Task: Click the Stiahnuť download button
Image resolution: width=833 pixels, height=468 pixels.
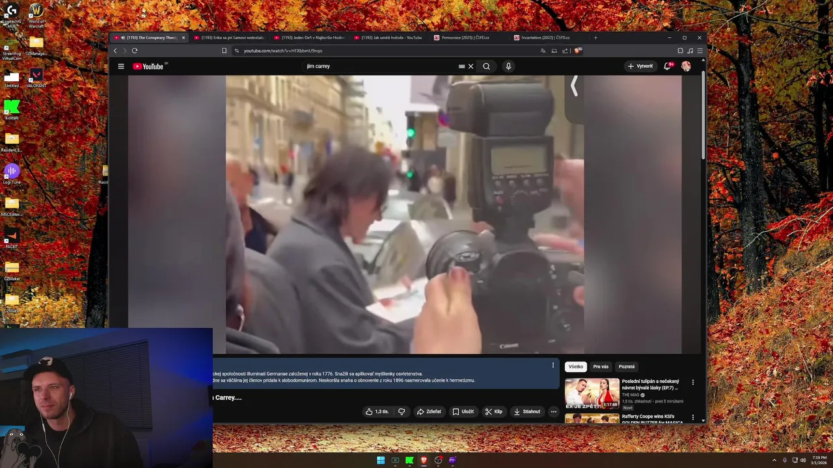Action: (x=527, y=411)
